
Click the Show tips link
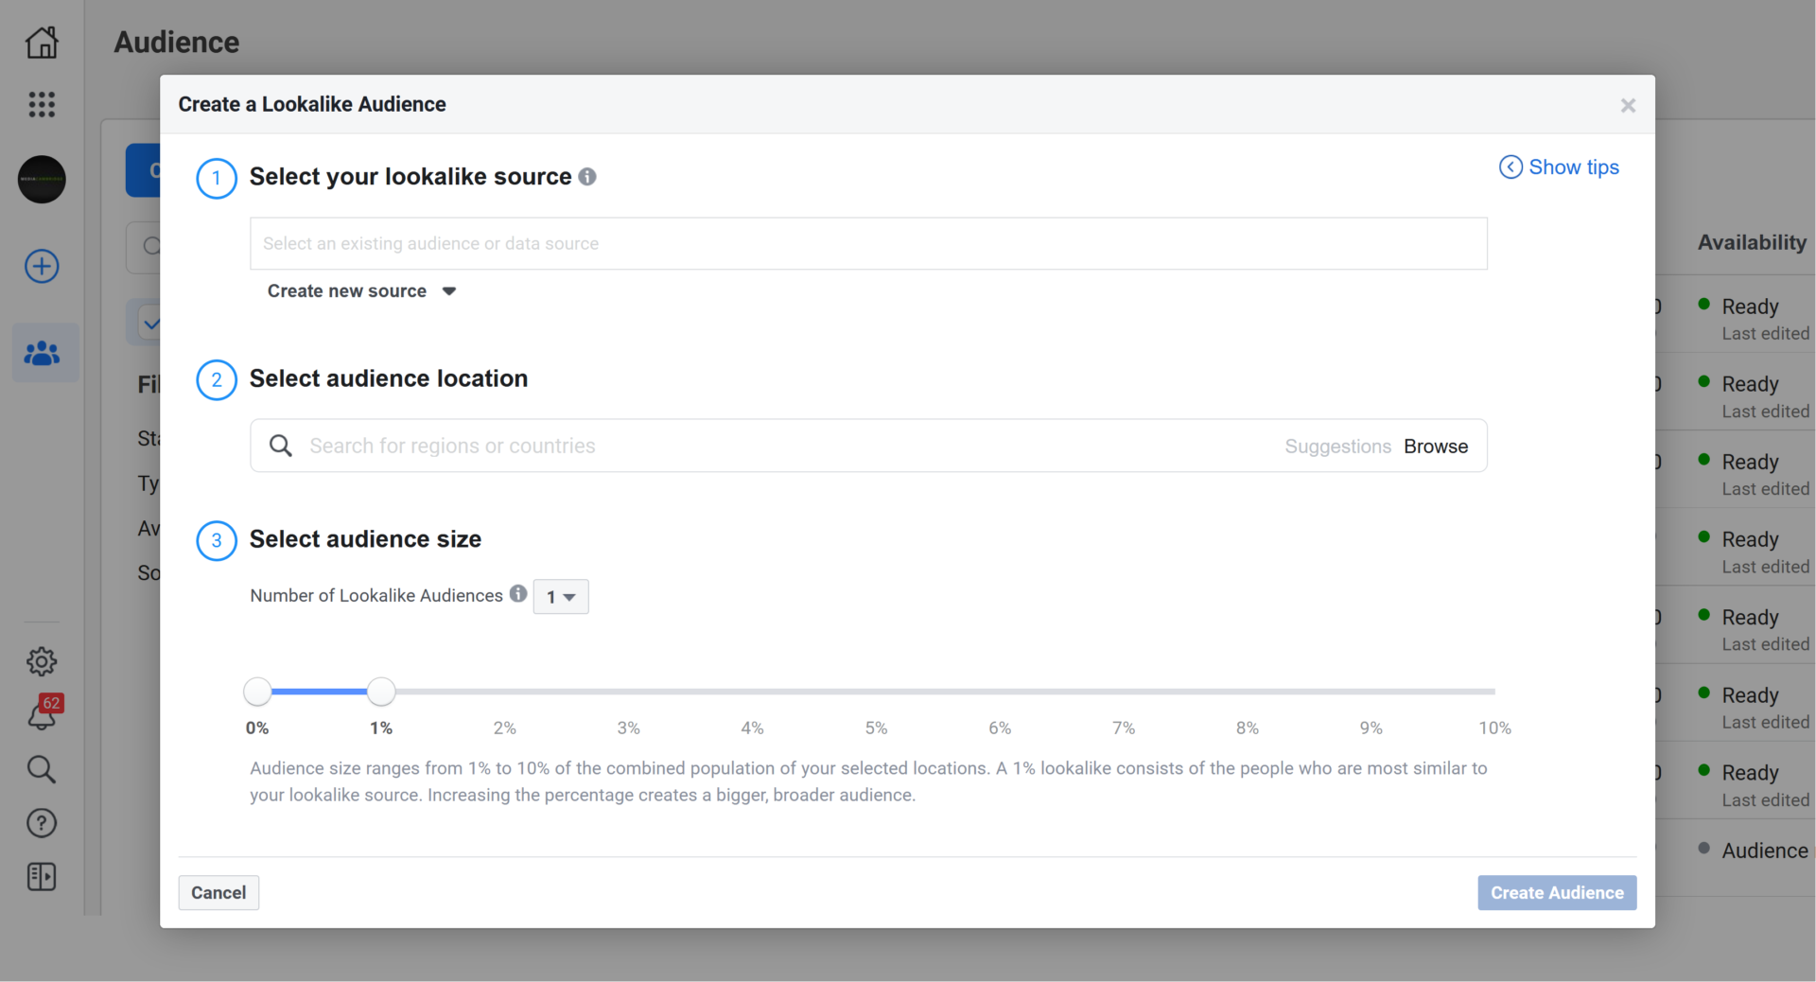click(1560, 167)
